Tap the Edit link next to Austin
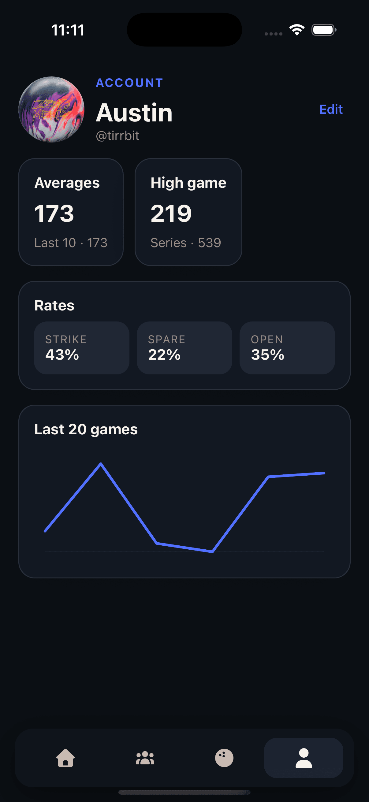 (331, 110)
